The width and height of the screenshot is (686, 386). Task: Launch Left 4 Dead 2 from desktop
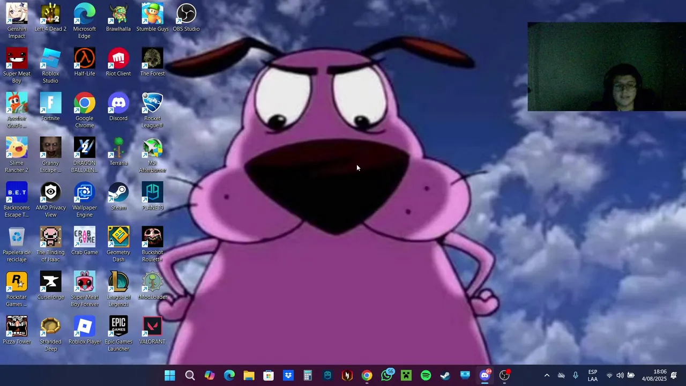coord(50,18)
